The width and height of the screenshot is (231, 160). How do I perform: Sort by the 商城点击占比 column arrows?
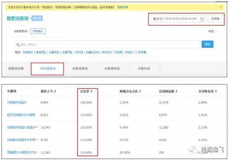[x=140, y=91]
